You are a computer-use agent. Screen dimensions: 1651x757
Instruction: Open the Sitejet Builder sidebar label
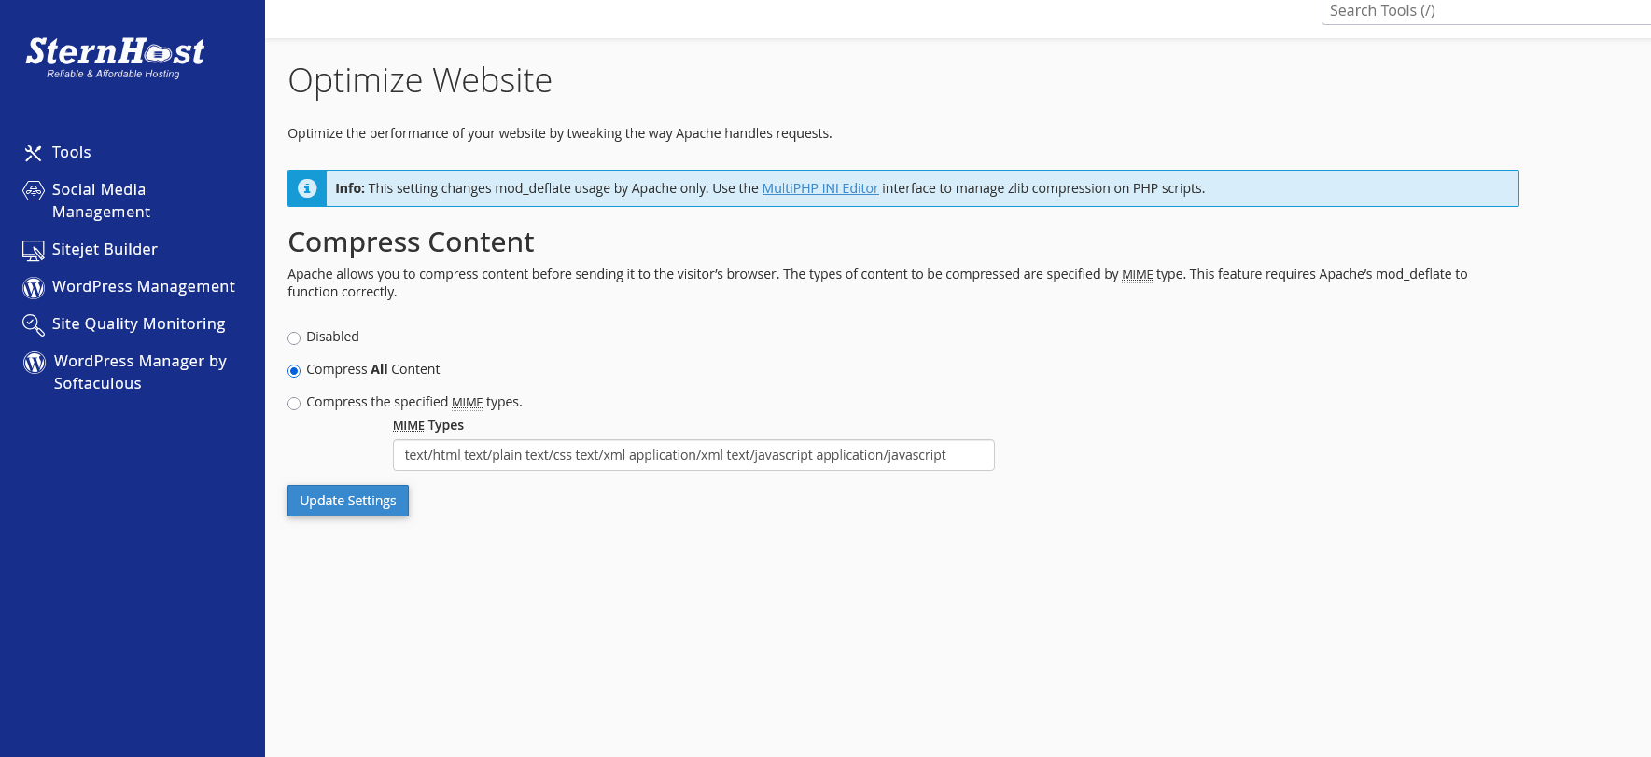[105, 249]
